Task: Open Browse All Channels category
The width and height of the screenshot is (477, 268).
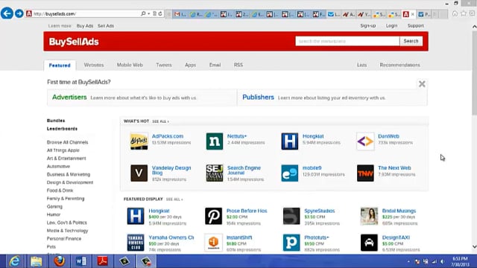Action: [67, 142]
